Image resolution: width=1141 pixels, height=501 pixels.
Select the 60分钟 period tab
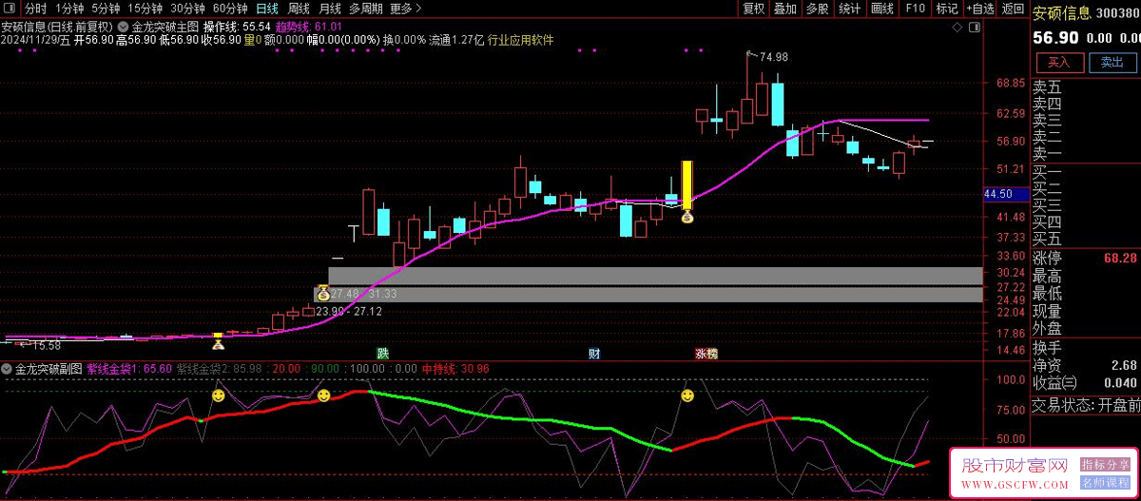coord(230,9)
